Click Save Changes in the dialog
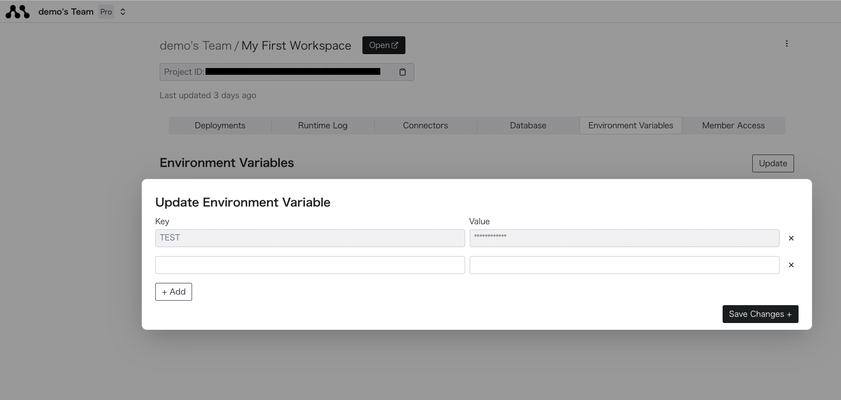841x400 pixels. (760, 314)
